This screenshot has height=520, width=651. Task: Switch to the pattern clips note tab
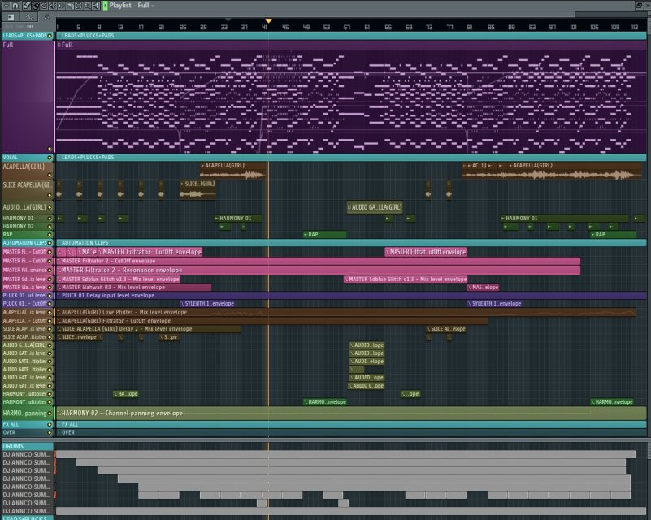coord(46,16)
